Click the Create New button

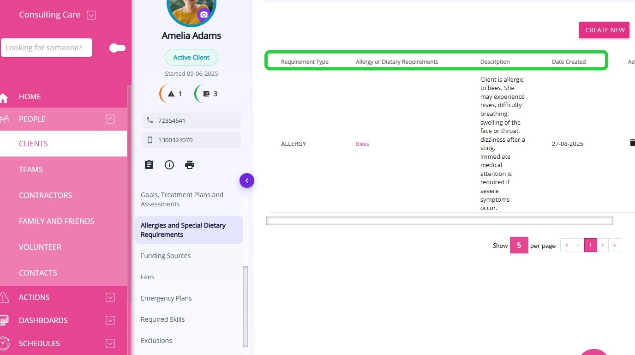click(x=605, y=30)
